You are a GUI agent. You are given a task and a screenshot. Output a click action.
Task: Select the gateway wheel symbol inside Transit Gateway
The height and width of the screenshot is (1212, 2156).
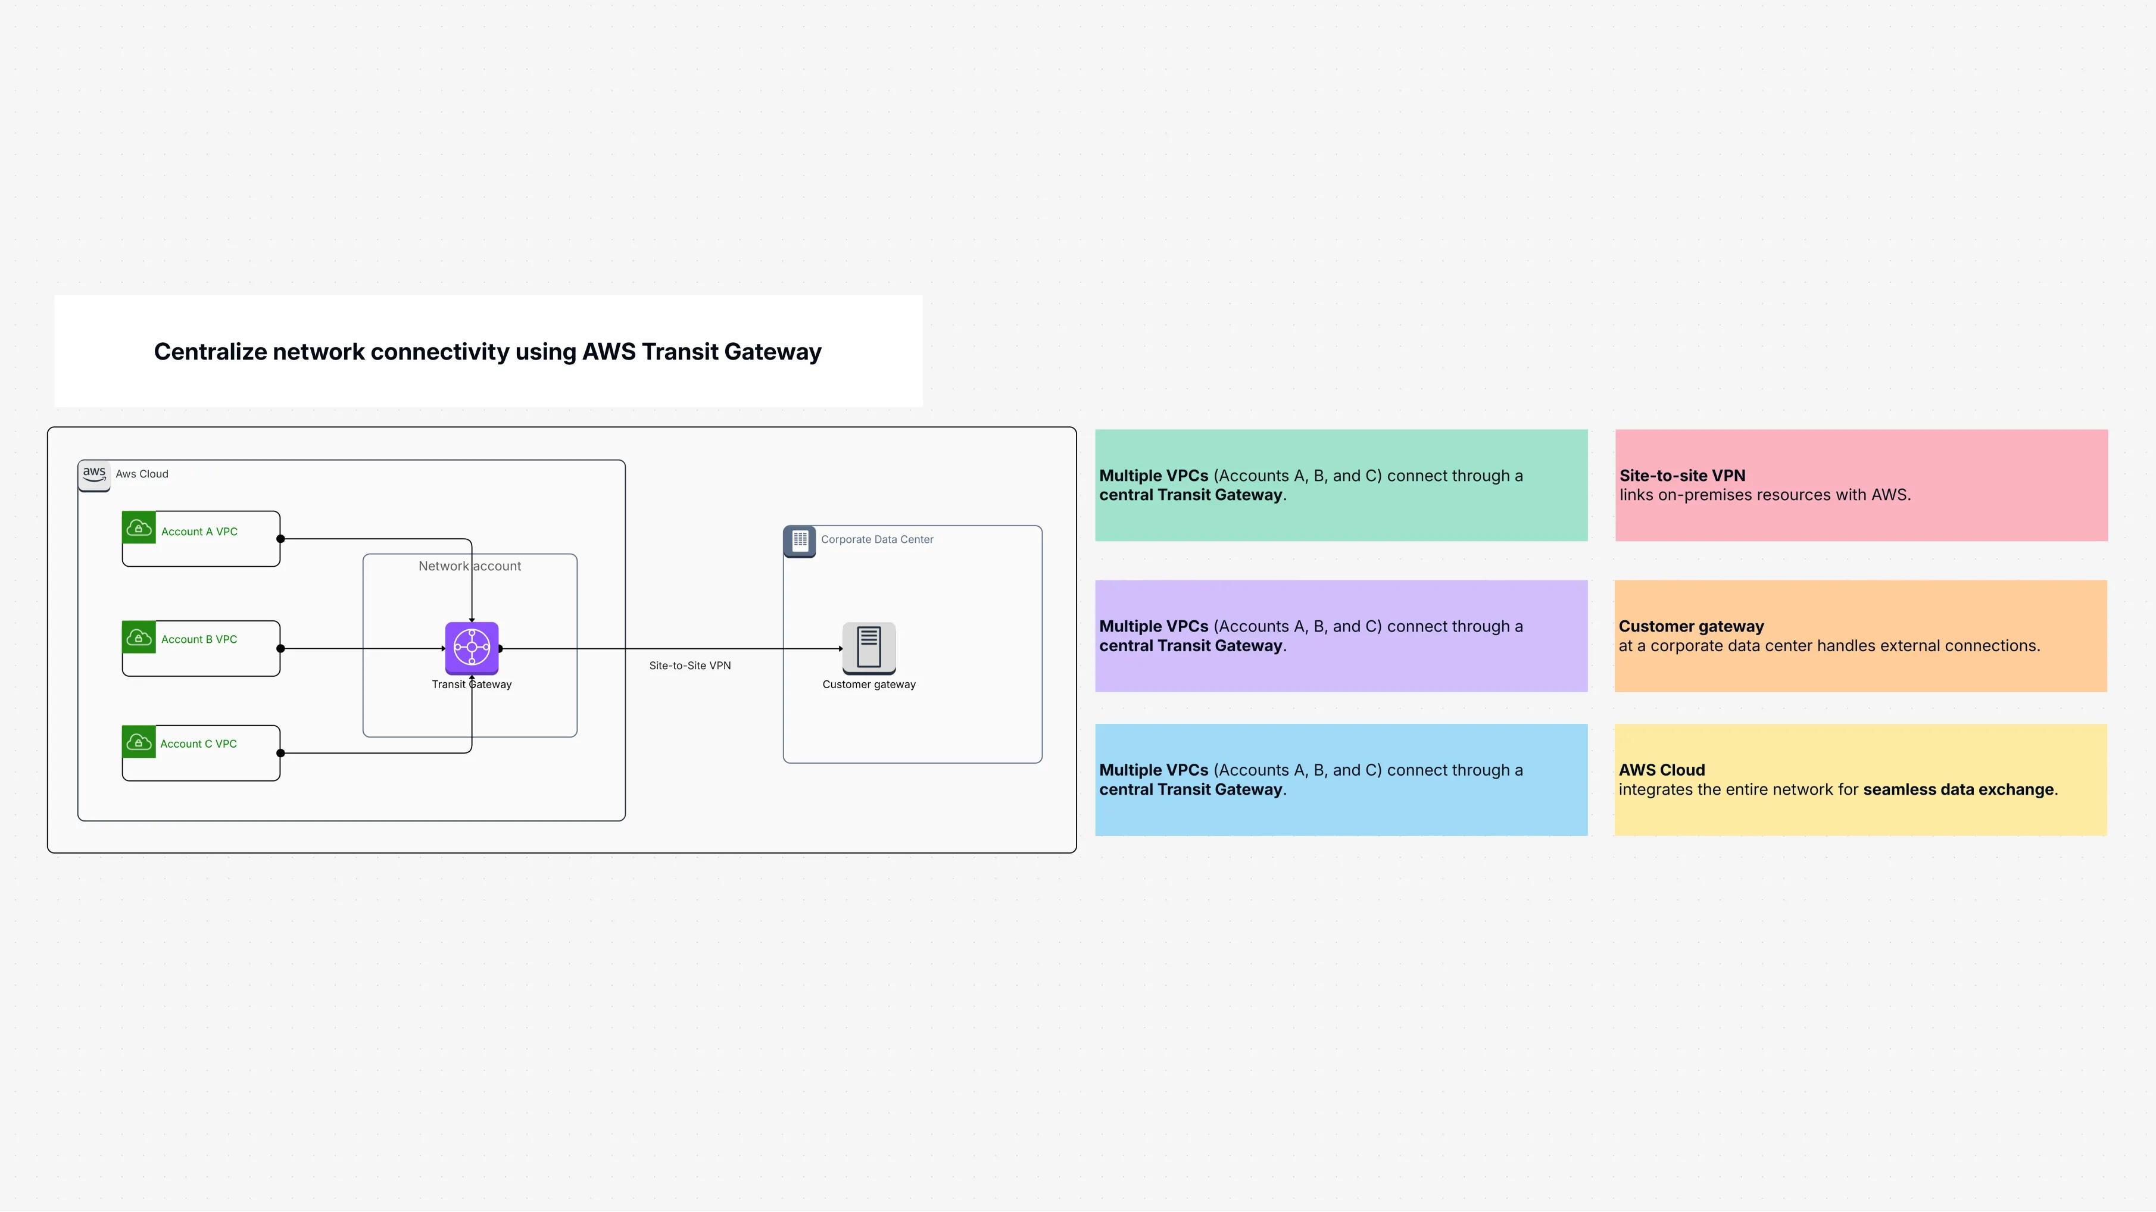point(471,647)
